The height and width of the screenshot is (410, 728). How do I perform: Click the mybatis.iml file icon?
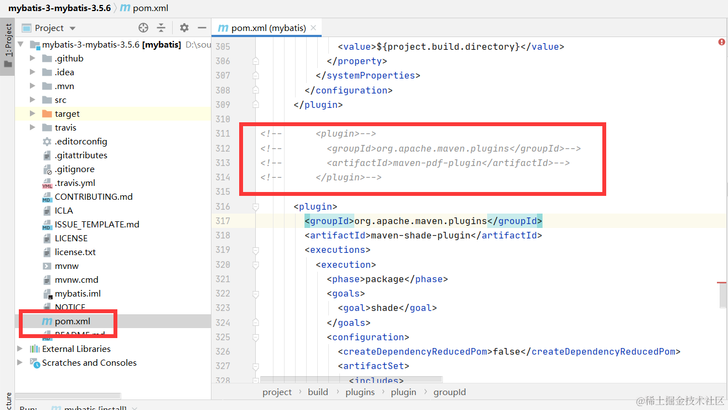tap(47, 294)
